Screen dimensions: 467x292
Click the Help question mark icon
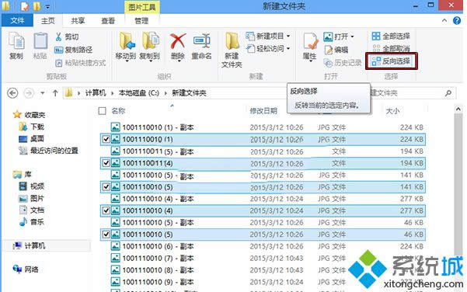[x=457, y=20]
